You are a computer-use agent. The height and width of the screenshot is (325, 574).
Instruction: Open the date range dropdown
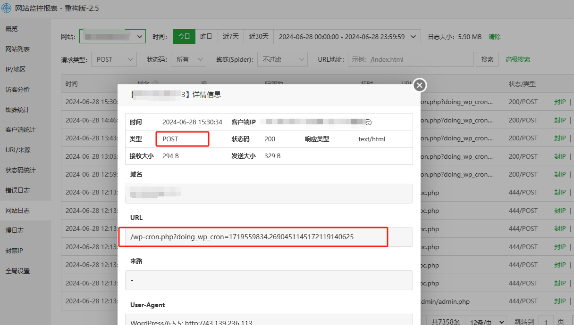click(x=347, y=36)
